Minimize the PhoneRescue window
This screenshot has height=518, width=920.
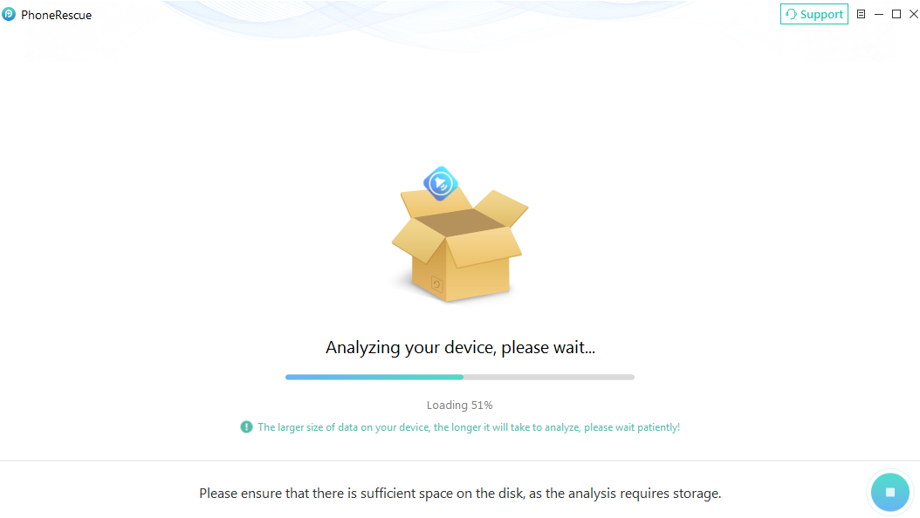tap(878, 14)
